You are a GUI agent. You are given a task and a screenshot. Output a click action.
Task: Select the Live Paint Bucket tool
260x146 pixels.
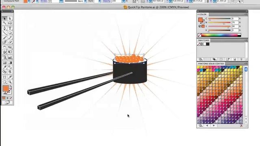coord(4,72)
